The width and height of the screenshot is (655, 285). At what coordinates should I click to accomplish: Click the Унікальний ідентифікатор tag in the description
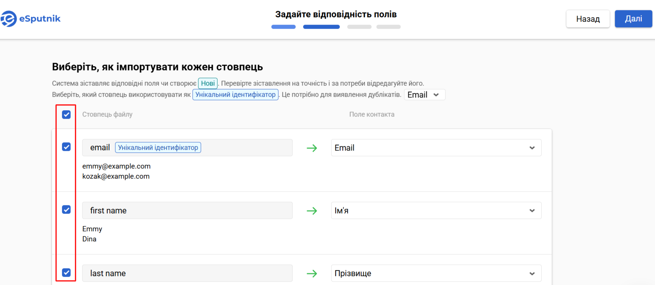coord(236,95)
